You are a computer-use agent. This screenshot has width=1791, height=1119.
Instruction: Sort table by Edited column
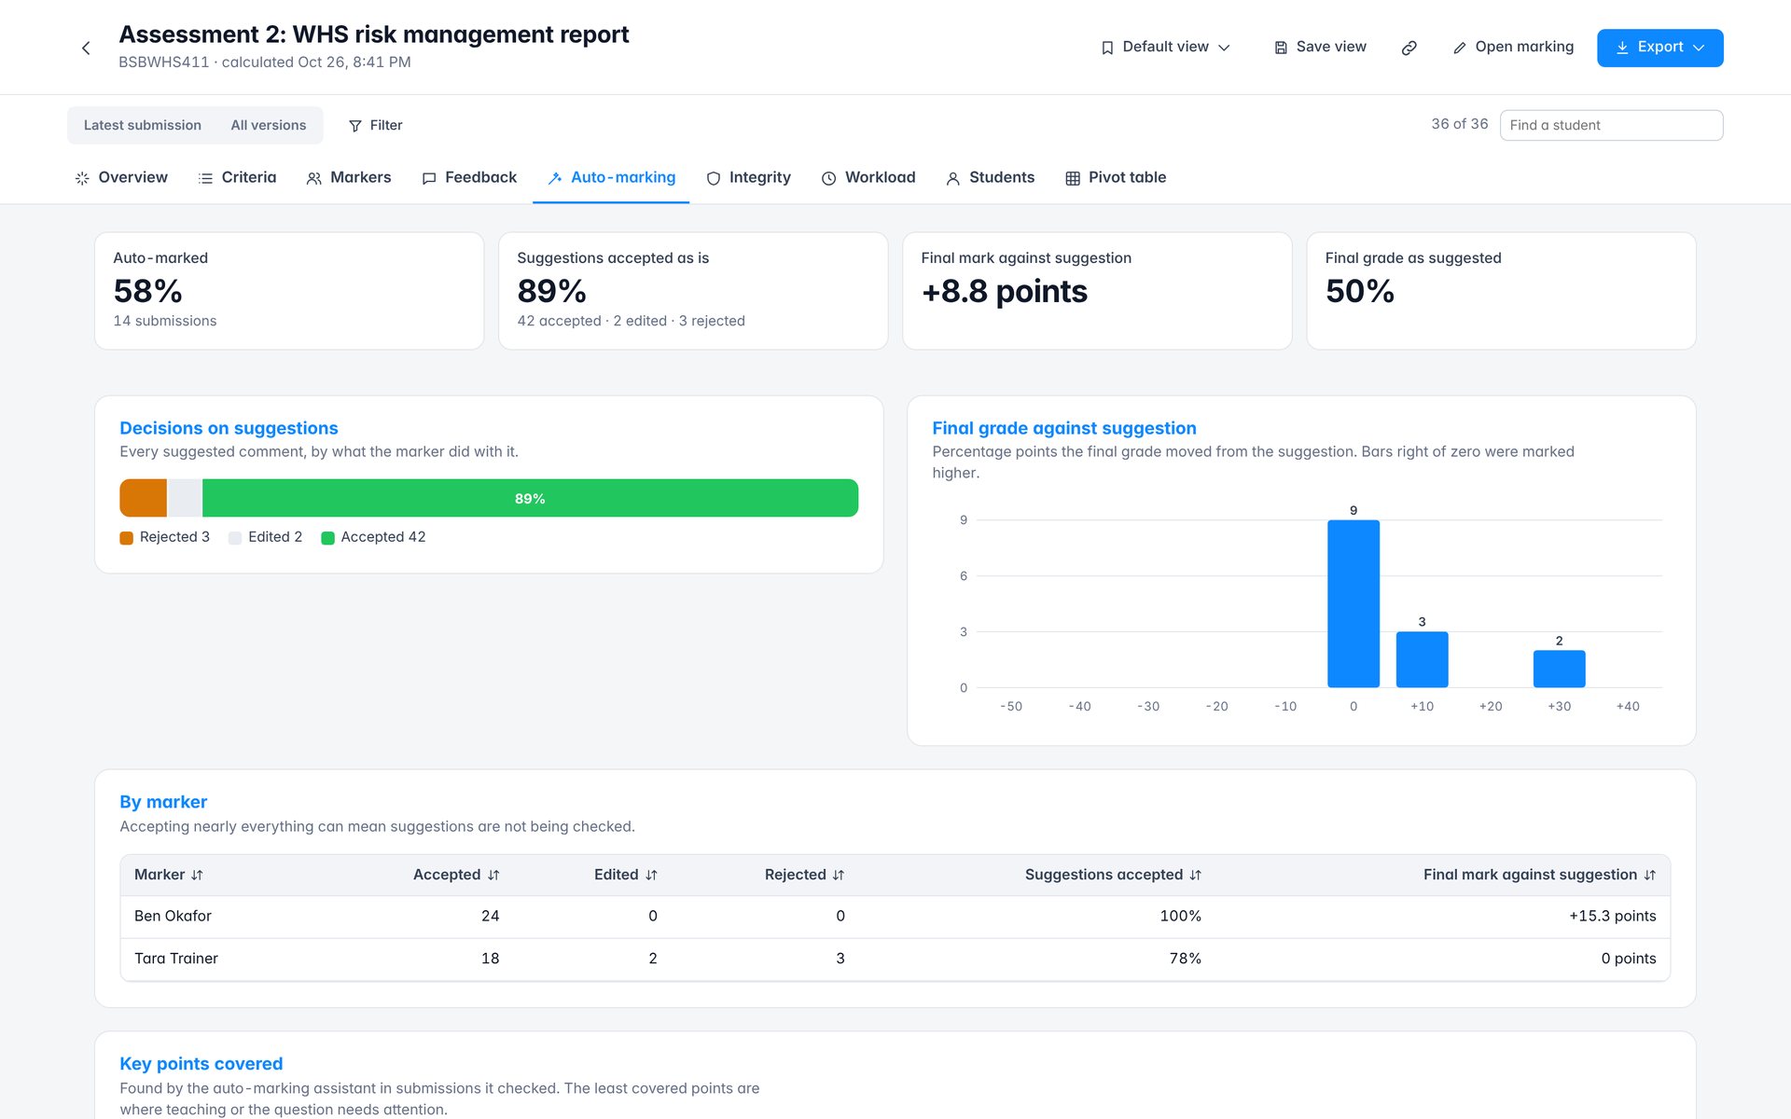click(x=626, y=875)
